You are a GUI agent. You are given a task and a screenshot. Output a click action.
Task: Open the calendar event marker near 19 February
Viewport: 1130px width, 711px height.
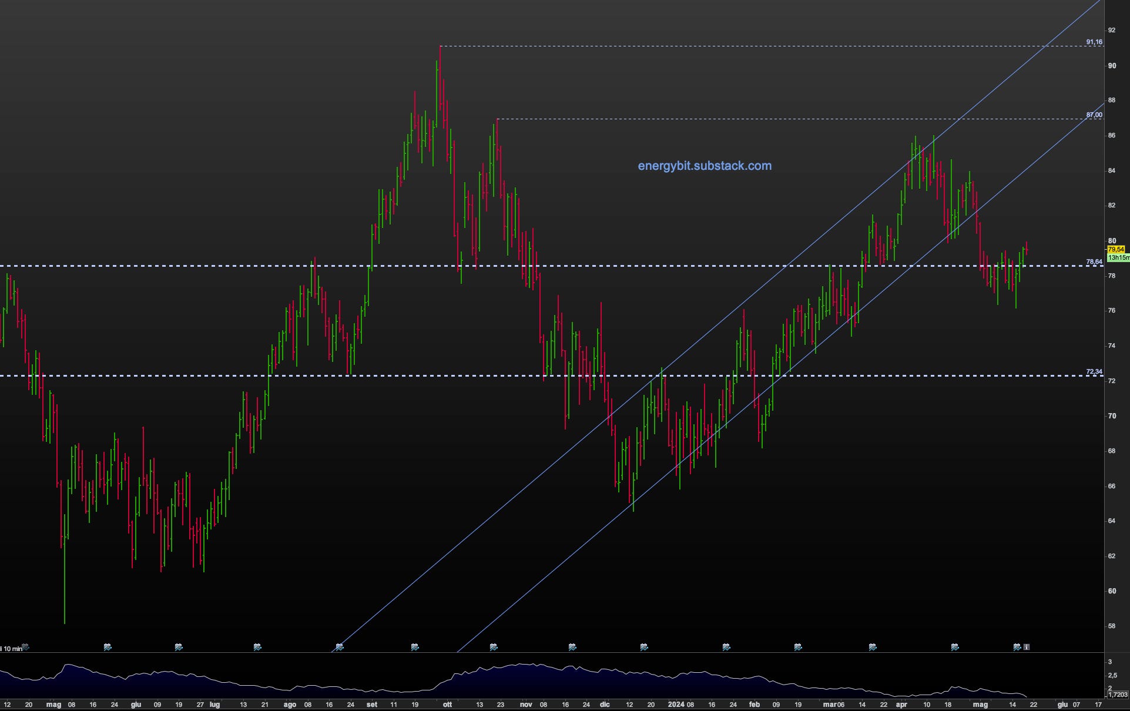798,647
